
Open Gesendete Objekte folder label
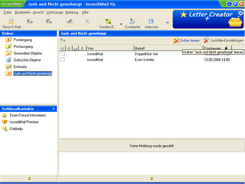coord(28,53)
